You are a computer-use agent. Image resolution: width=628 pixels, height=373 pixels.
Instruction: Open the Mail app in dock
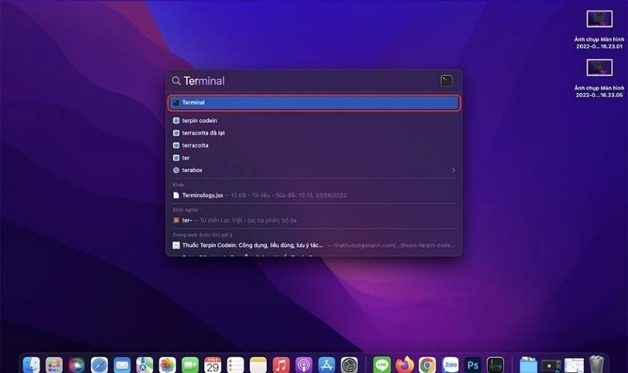point(122,364)
